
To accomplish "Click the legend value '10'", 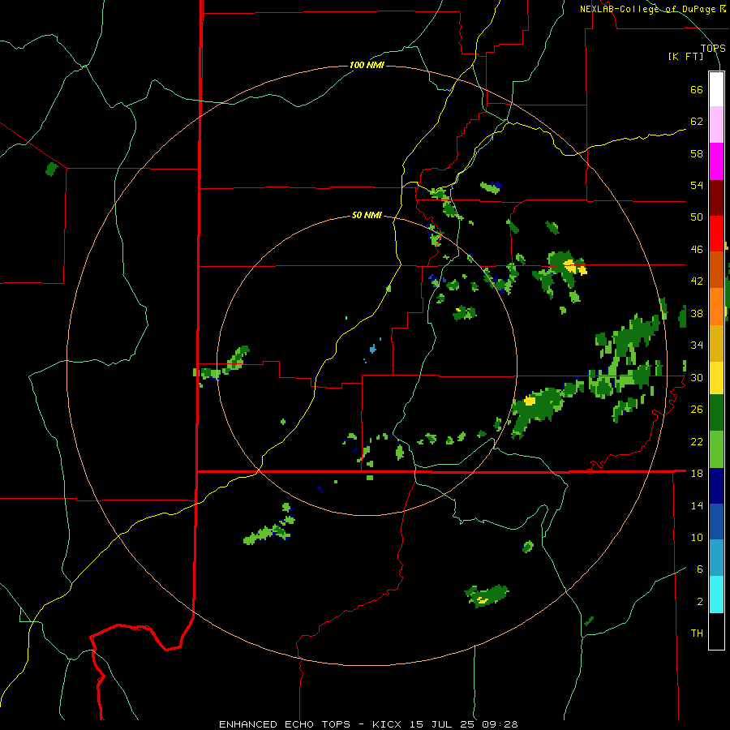I will 697,538.
